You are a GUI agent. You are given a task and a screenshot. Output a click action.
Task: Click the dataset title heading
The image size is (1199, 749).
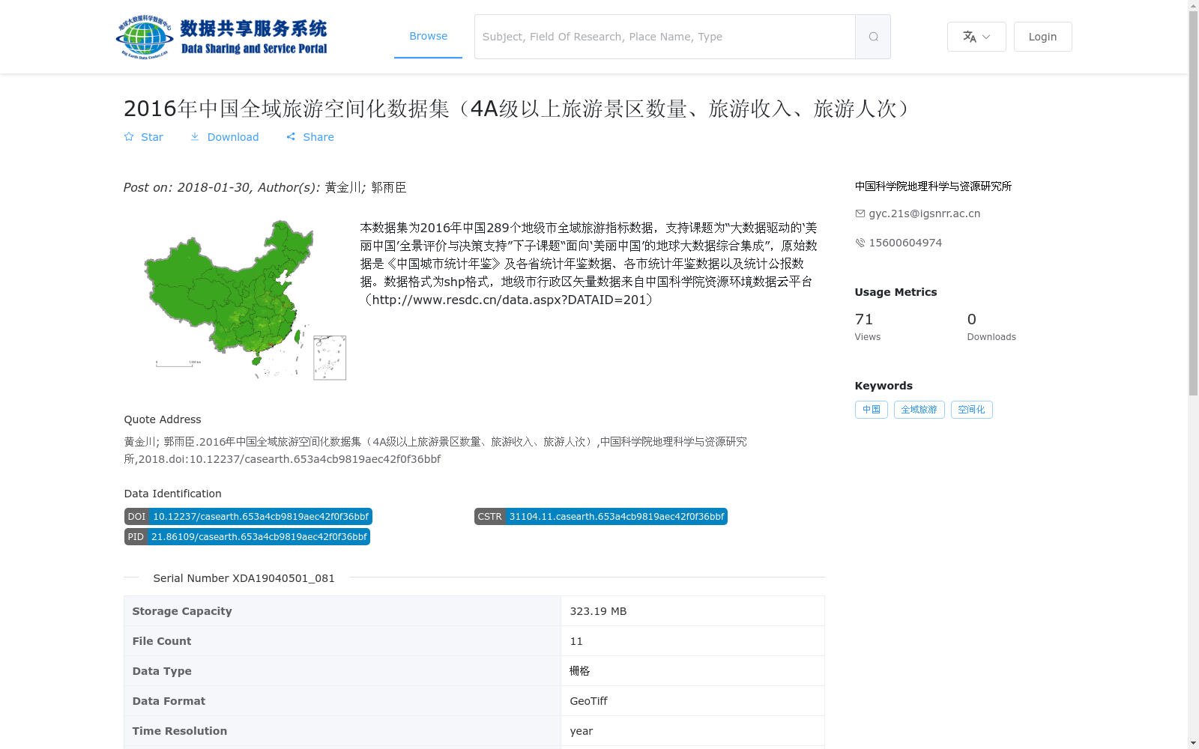point(519,109)
